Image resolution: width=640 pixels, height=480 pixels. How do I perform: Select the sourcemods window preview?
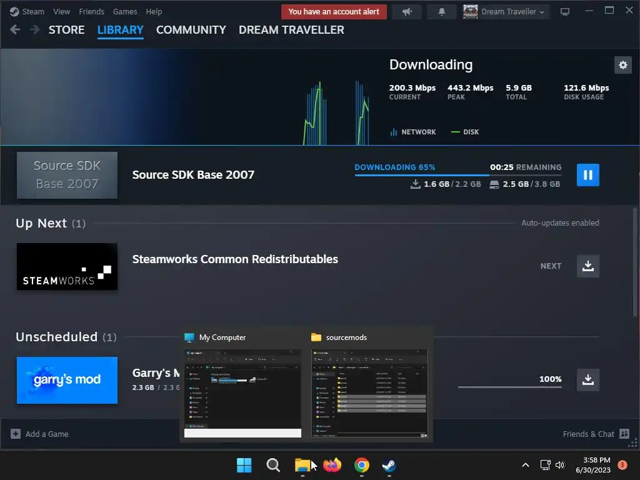point(369,393)
